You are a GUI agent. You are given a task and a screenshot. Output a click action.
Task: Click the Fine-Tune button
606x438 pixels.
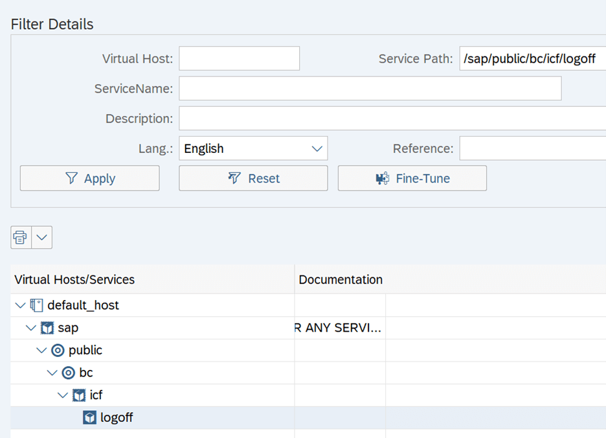pyautogui.click(x=412, y=178)
